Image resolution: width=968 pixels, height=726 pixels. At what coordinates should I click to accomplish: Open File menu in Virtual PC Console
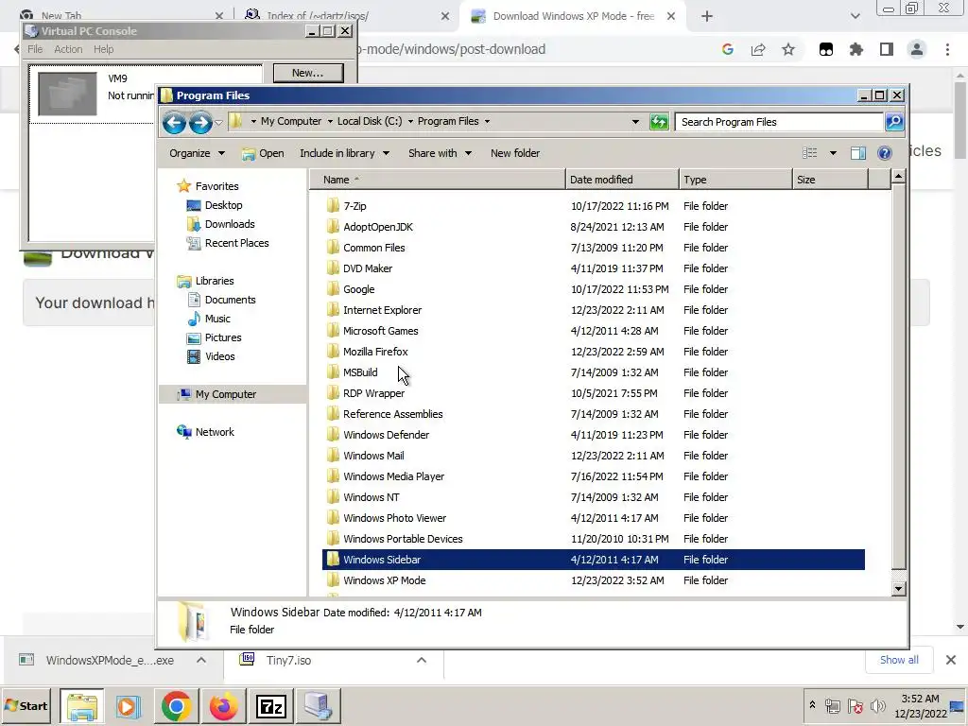[x=35, y=49]
